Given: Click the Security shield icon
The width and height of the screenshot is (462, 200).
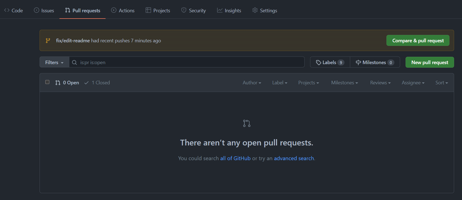Looking at the screenshot, I should pos(184,10).
